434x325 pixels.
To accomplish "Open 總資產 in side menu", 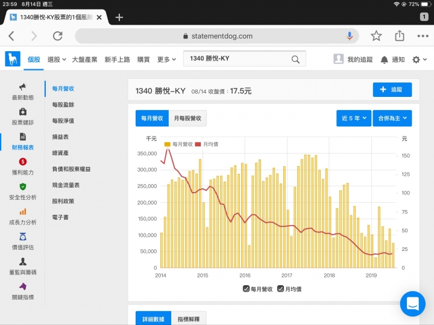I will click(60, 153).
